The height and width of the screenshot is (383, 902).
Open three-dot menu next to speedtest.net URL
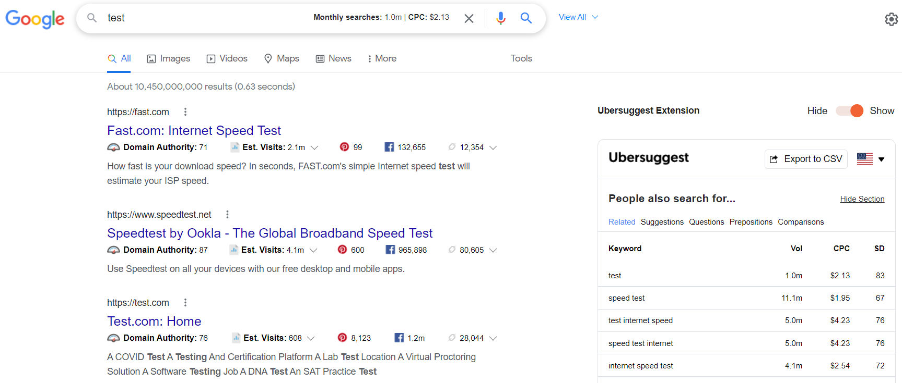(227, 215)
